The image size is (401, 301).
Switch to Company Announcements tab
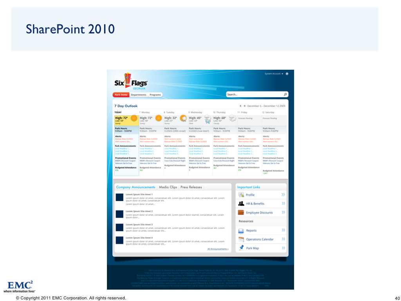[135, 187]
